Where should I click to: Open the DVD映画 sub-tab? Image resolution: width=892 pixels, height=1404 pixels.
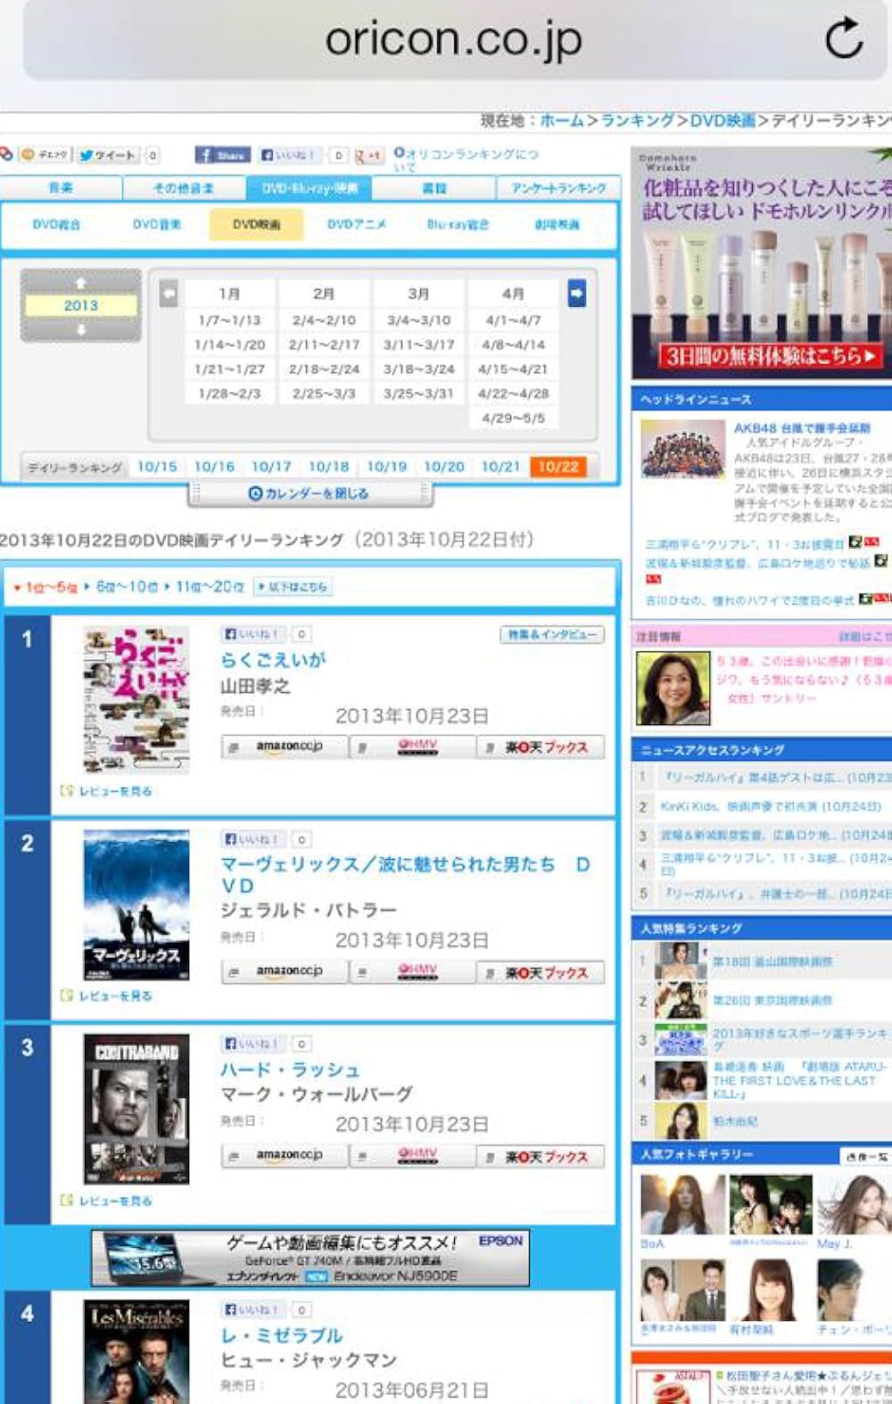(256, 225)
